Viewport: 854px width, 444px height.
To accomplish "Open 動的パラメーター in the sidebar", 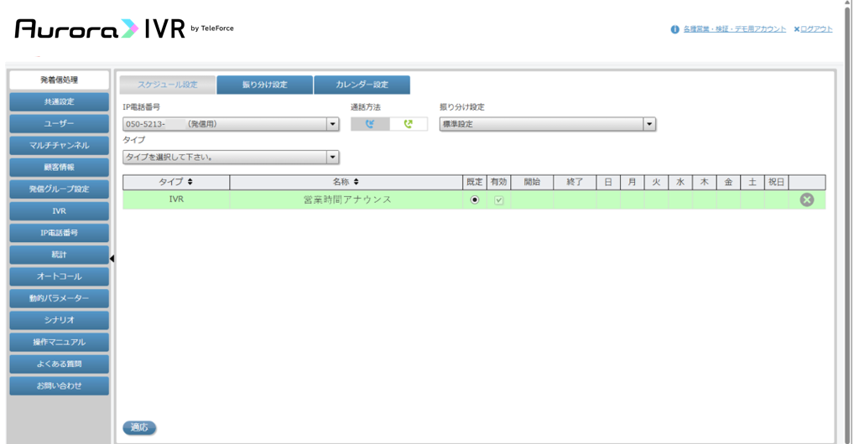I will (59, 298).
